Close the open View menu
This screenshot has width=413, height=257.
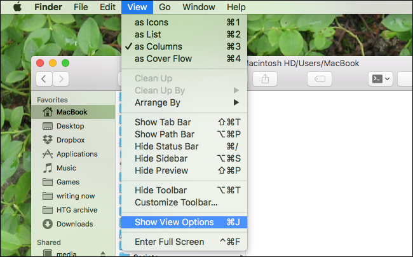coord(137,7)
